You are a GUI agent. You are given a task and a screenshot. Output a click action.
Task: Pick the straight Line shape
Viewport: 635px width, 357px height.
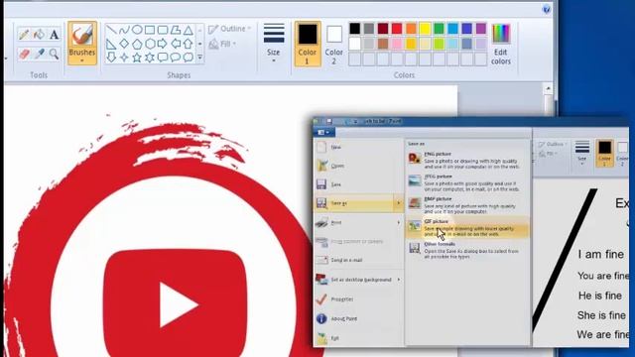(111, 30)
